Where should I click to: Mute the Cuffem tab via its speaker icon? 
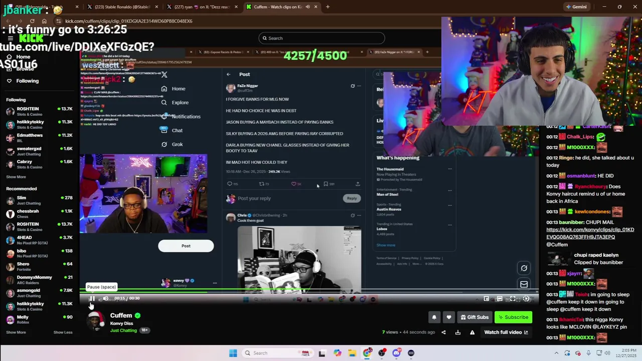307,7
